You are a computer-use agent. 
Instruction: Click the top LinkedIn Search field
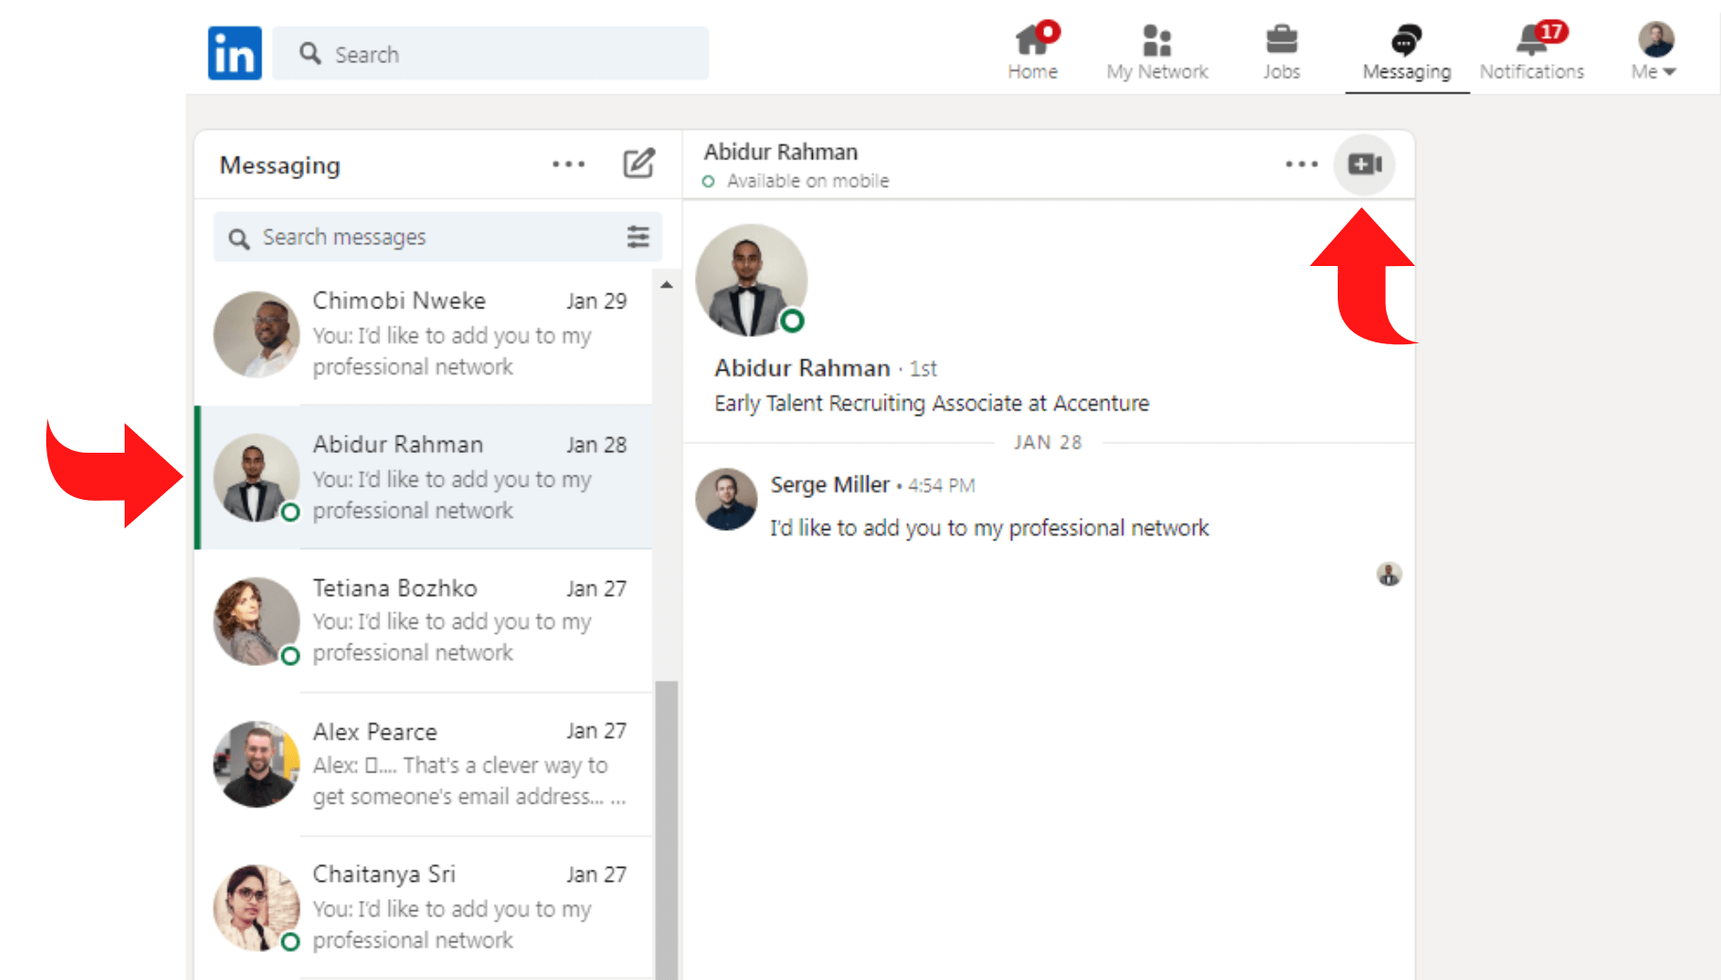pyautogui.click(x=491, y=54)
